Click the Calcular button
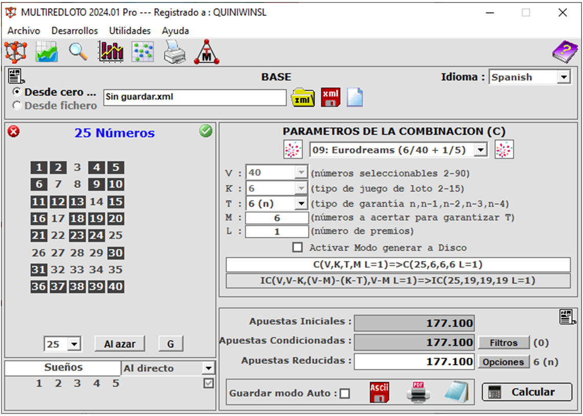583x416 pixels. click(527, 392)
